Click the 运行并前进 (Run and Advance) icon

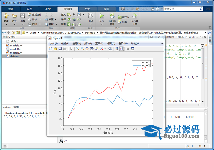coord(112,16)
